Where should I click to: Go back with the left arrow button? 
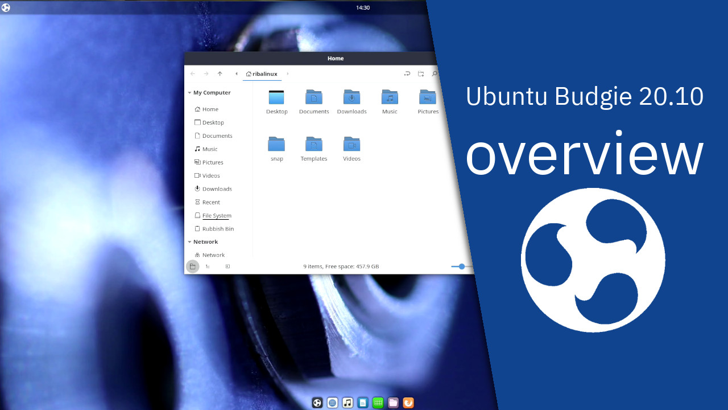[x=193, y=74]
